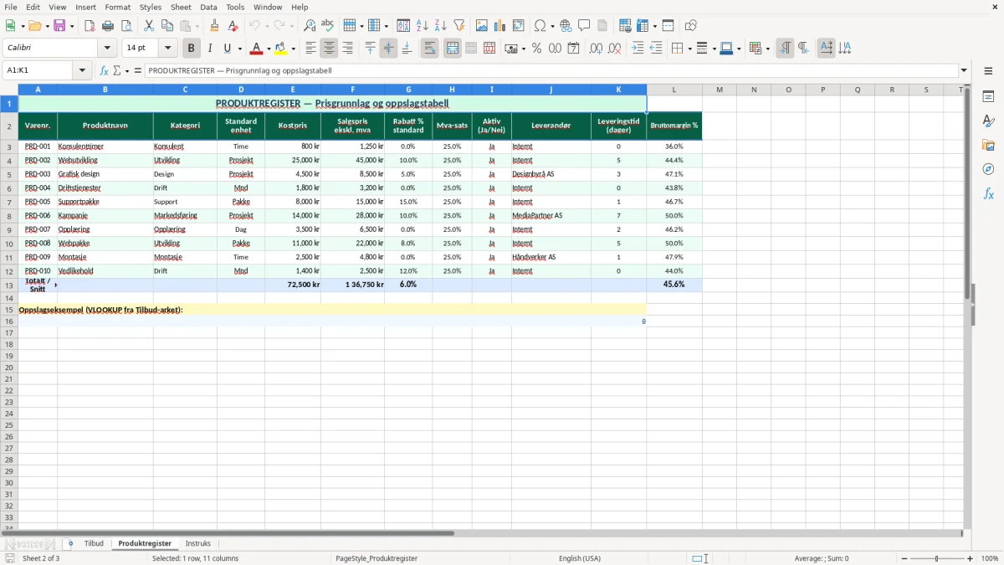Click the Select Function sigma button
Viewport: 1004px width, 565px height.
click(x=118, y=70)
